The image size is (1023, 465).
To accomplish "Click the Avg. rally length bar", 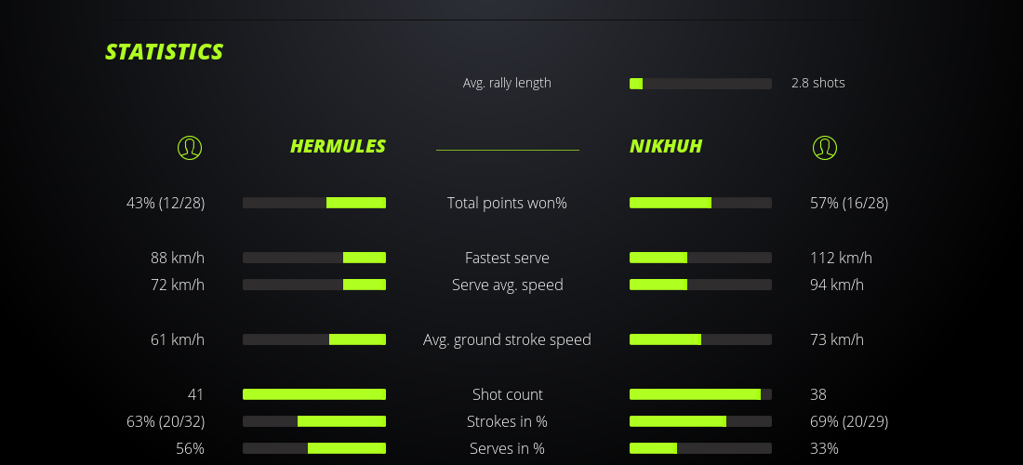I will point(700,84).
